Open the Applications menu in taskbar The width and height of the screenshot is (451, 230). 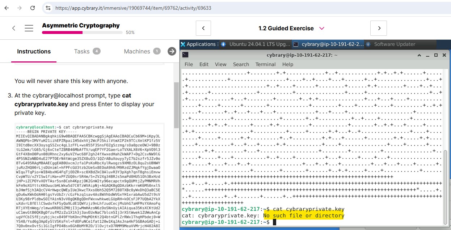tap(198, 44)
